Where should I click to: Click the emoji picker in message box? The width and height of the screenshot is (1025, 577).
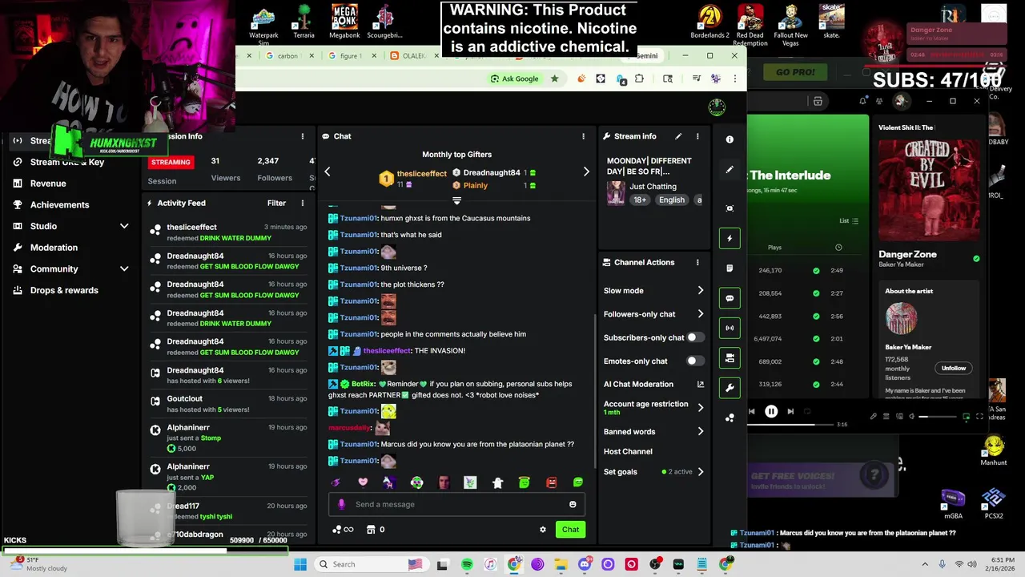[x=573, y=504]
